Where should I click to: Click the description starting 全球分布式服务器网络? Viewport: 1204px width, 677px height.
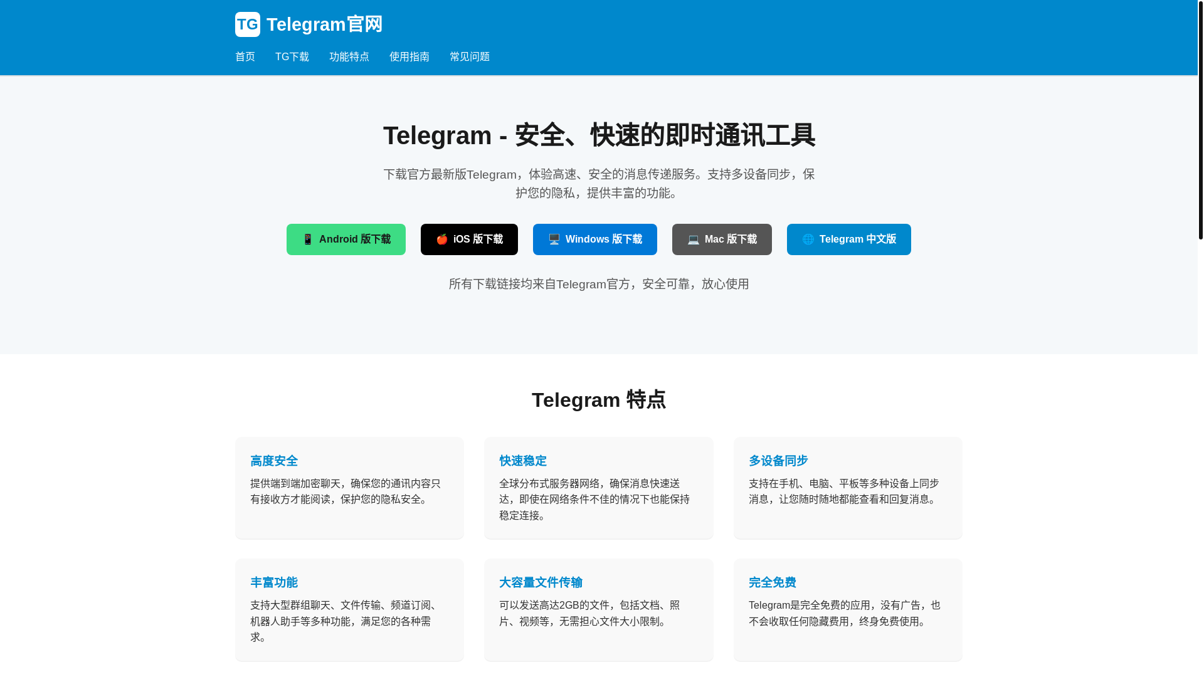594,500
